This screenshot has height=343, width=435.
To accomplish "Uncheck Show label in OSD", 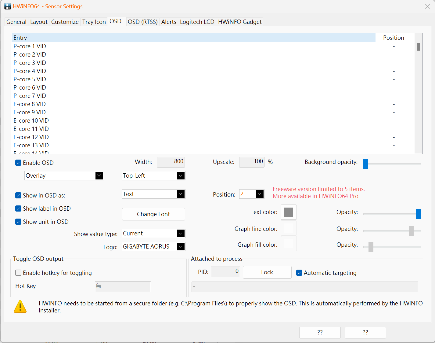I will [18, 208].
